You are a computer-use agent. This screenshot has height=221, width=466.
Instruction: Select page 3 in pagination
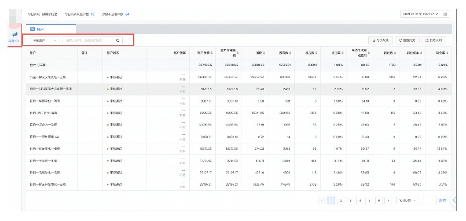(350, 201)
